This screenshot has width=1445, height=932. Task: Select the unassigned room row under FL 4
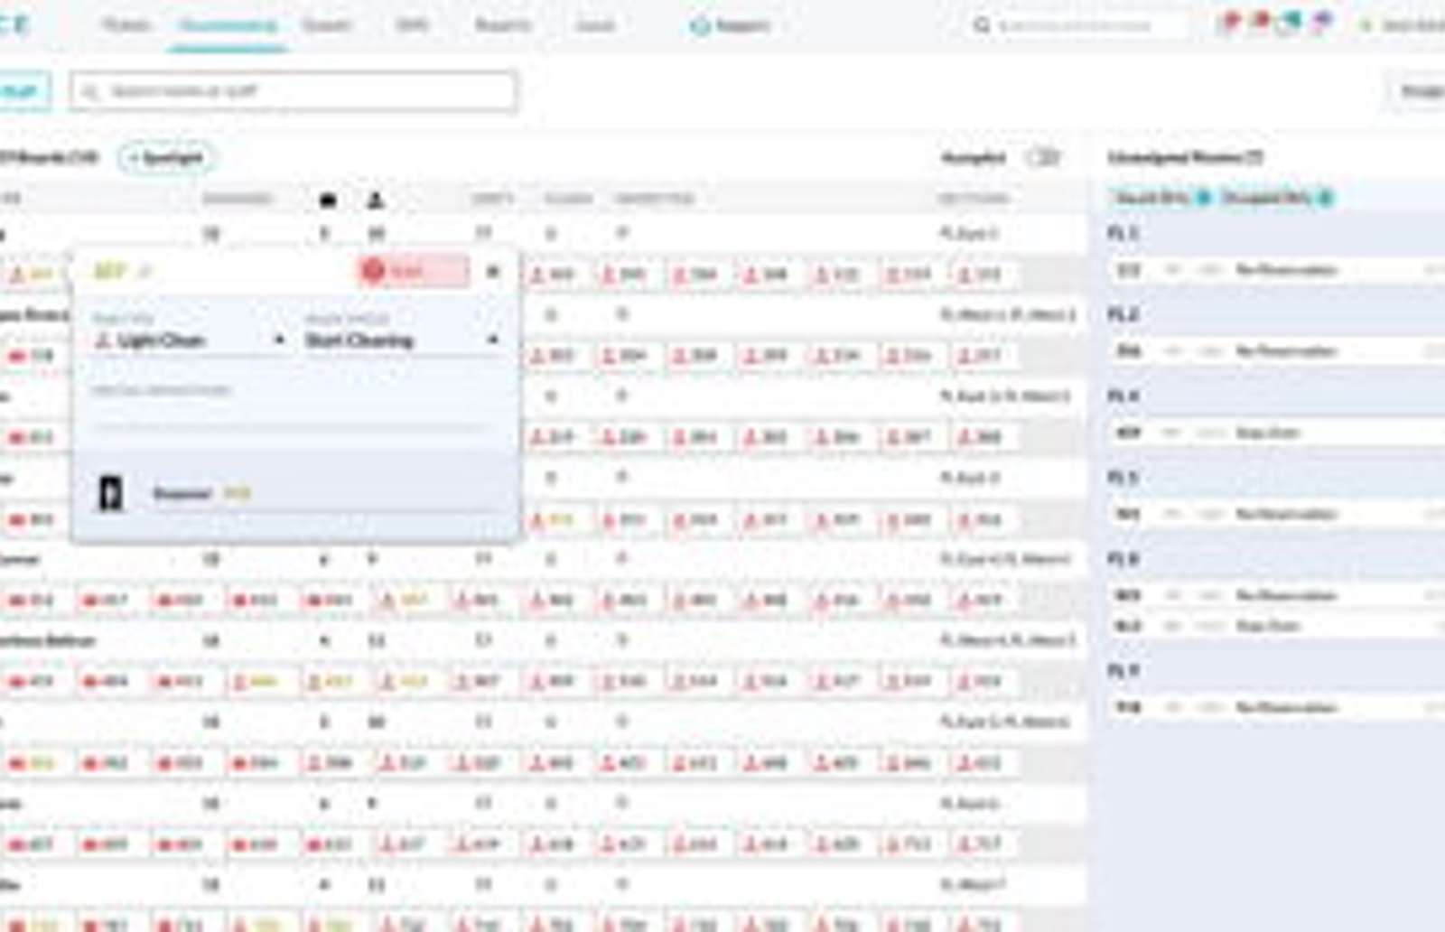1277,433
